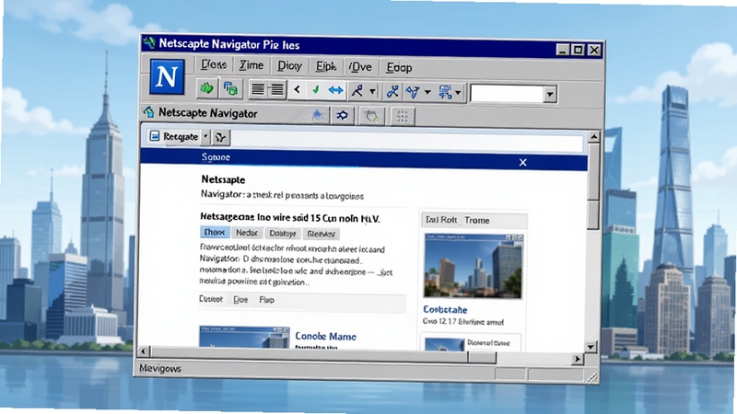Open the Elexe menu

click(x=214, y=64)
